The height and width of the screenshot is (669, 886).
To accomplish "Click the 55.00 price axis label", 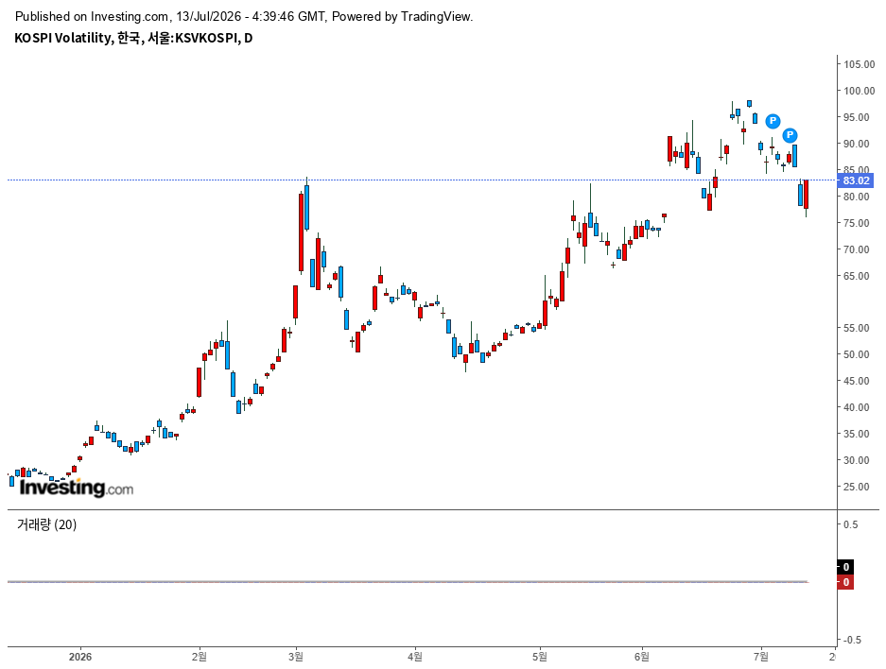I will click(857, 328).
